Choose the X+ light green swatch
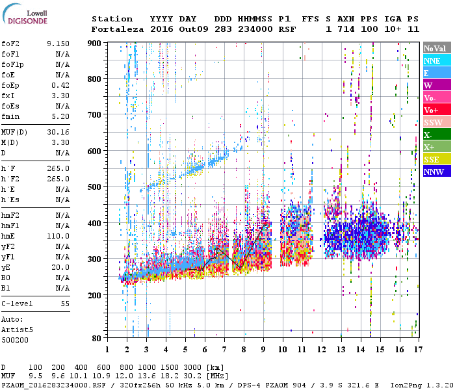This screenshot has height=390, width=455. (x=437, y=147)
